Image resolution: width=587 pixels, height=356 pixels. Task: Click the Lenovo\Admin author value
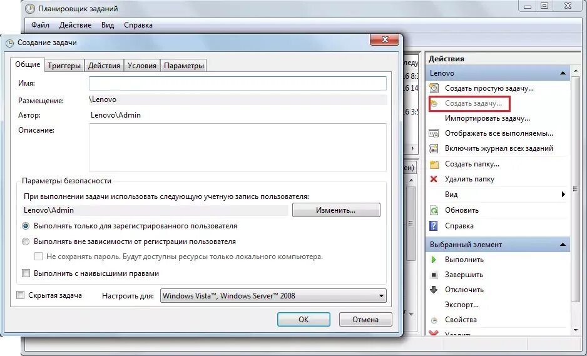click(x=116, y=115)
